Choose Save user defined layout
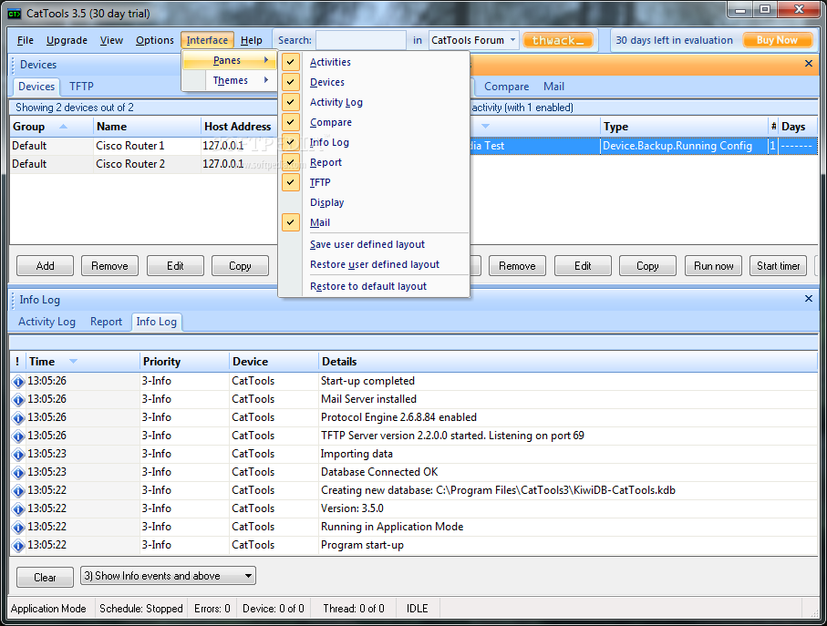Viewport: 827px width, 626px height. coord(367,244)
